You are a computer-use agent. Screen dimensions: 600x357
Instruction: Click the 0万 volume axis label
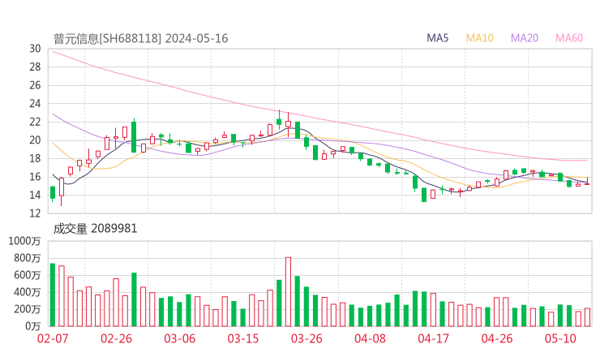tap(33, 326)
